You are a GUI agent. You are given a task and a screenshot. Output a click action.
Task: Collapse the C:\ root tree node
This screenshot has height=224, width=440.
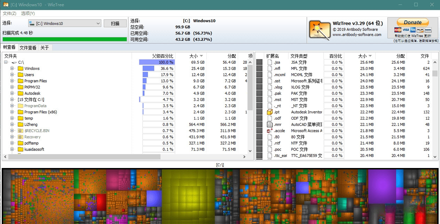[x=6, y=62]
